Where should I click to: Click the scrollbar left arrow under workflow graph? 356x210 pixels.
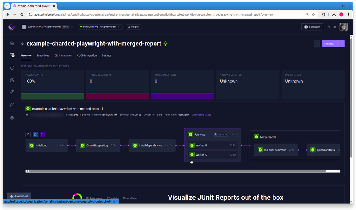coord(27,171)
